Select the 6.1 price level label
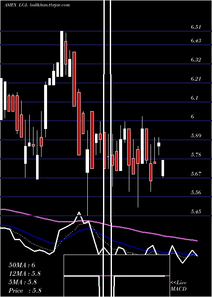212x297 pixels. click(194, 98)
